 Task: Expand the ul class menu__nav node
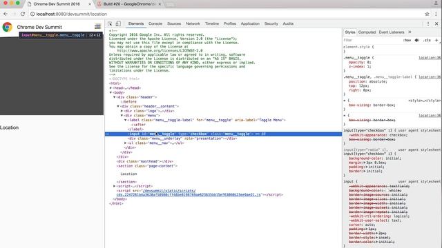126,143
